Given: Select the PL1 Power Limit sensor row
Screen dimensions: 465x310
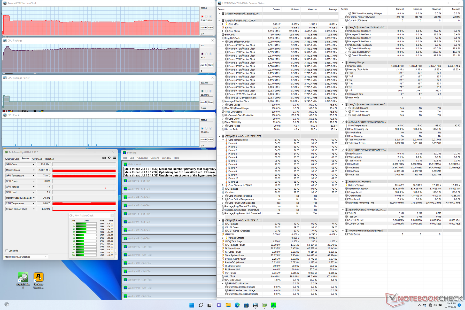Looking at the screenshot, I should (x=278, y=266).
